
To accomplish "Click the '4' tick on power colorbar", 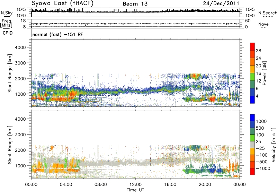I will (257, 96).
